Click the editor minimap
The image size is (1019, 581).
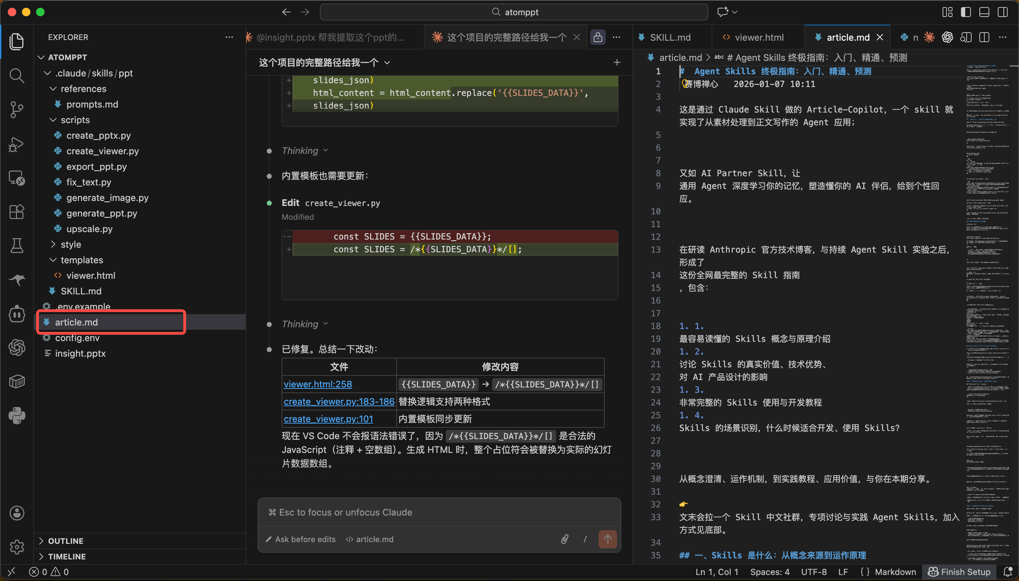(x=987, y=313)
